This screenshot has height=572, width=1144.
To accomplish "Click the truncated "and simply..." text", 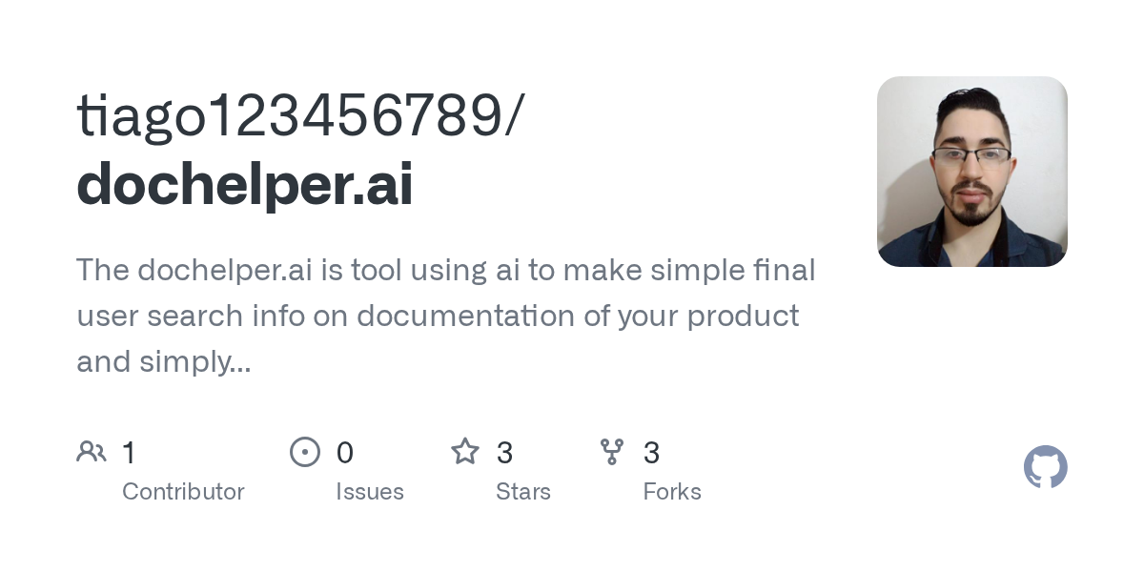I will [164, 362].
